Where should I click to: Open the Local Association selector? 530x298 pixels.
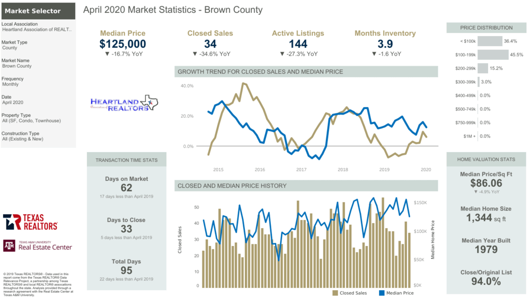(x=38, y=27)
